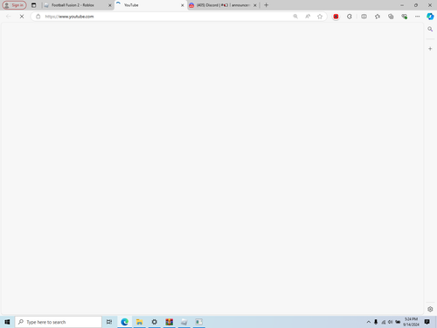Open Browser essentials heart icon

404,17
